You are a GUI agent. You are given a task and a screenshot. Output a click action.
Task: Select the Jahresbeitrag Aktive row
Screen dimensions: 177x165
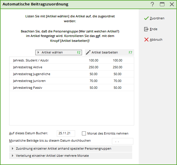pos(28,67)
